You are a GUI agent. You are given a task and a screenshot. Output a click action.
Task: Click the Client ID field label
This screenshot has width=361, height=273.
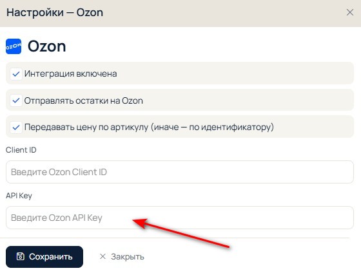[21, 150]
